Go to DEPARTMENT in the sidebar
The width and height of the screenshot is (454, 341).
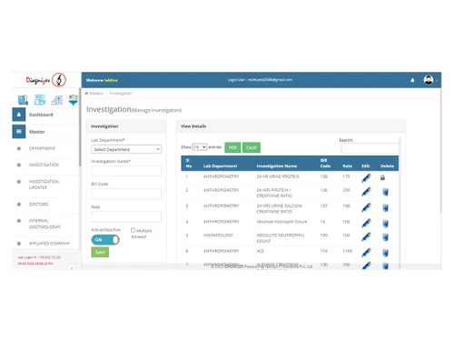(x=42, y=148)
